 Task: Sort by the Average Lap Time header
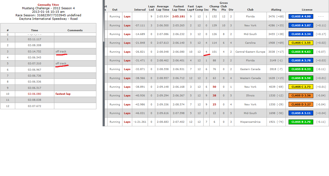tap(163, 8)
